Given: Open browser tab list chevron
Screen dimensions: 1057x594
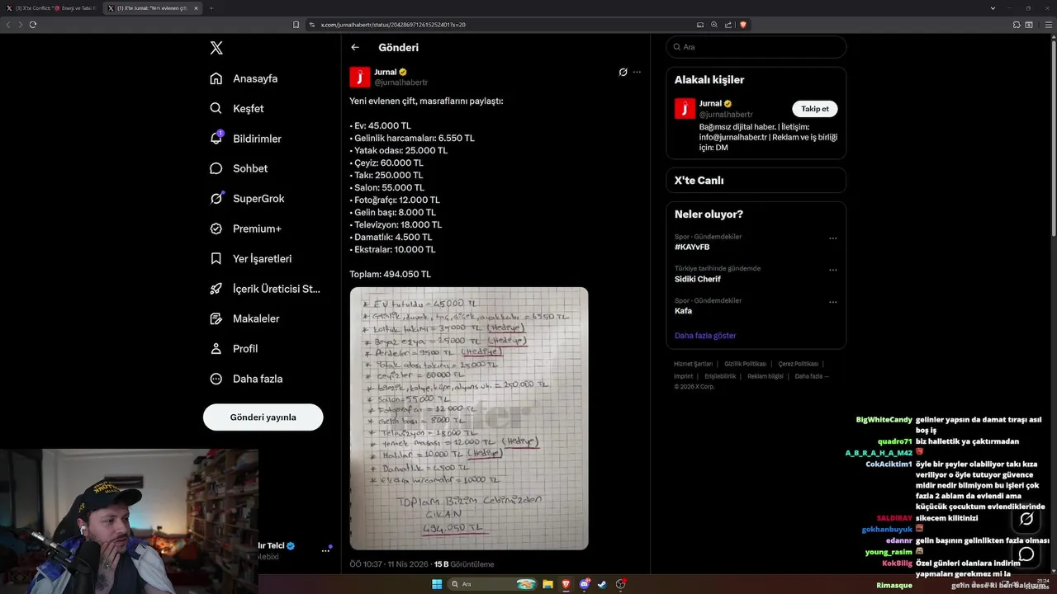Looking at the screenshot, I should pyautogui.click(x=993, y=7).
